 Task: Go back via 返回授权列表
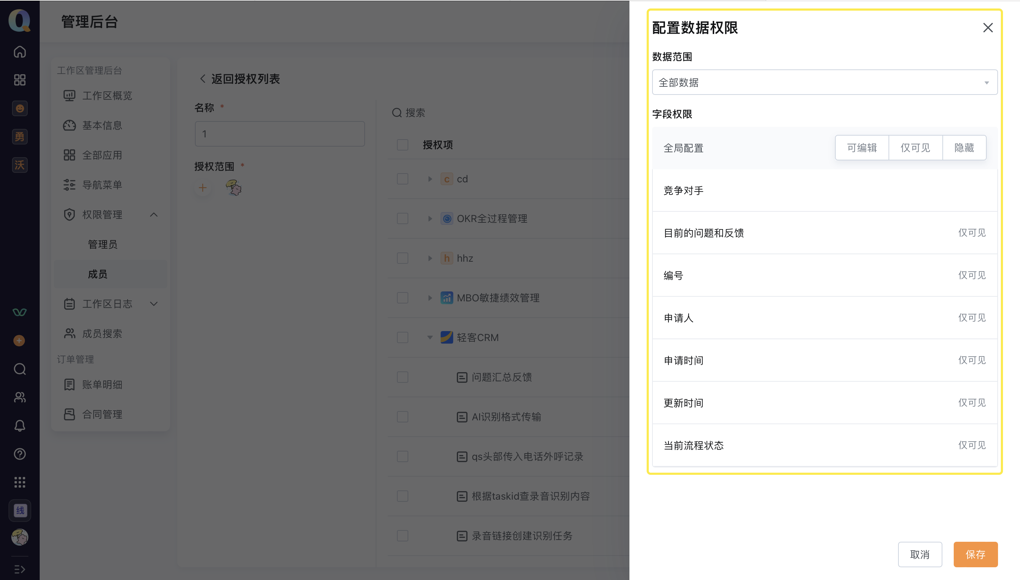pyautogui.click(x=240, y=79)
